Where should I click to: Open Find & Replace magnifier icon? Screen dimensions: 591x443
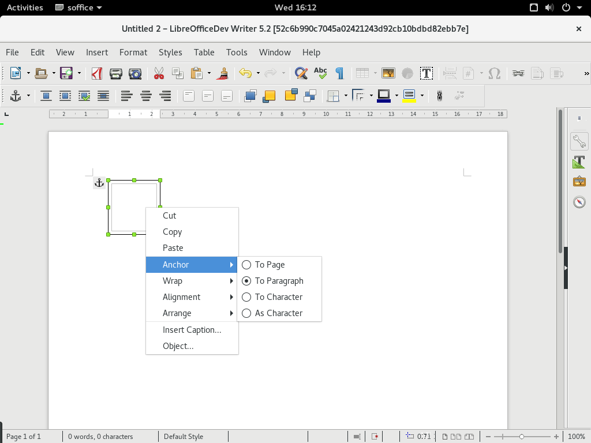click(x=301, y=73)
